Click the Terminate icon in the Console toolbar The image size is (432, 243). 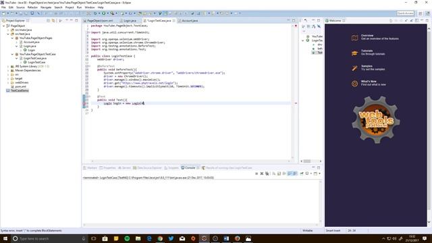(x=256, y=173)
